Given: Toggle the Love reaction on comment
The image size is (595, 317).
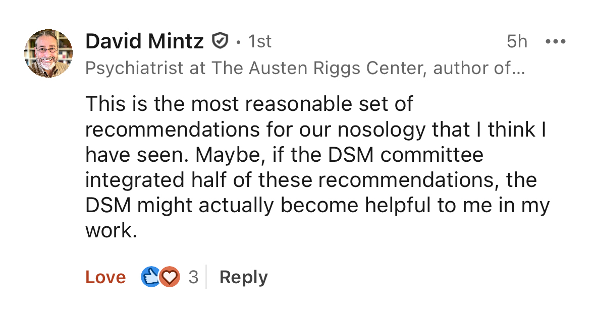Looking at the screenshot, I should tap(105, 277).
